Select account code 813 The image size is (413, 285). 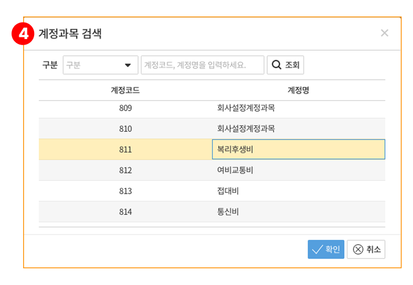[x=126, y=191]
